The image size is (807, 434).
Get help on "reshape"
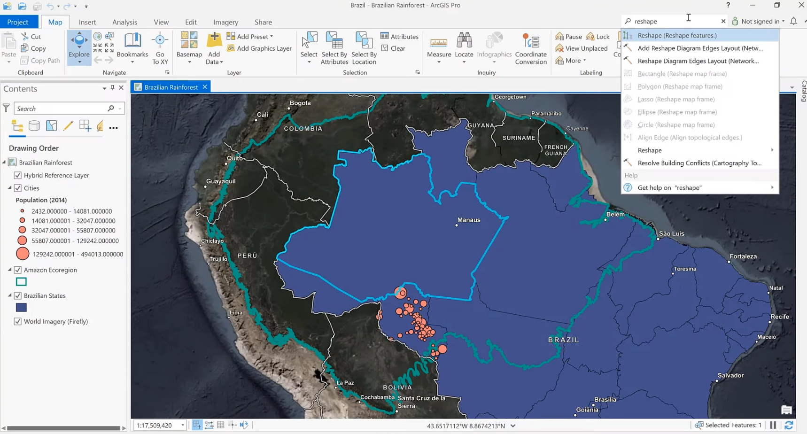pyautogui.click(x=700, y=187)
